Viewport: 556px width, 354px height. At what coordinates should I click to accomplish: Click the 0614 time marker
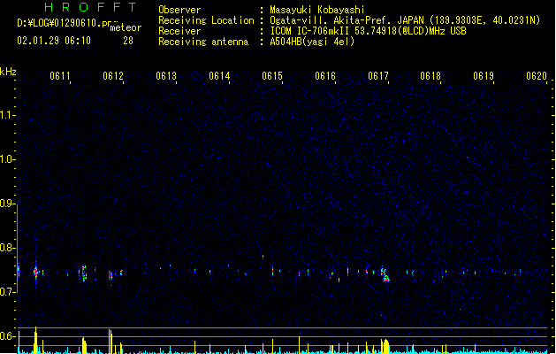219,76
